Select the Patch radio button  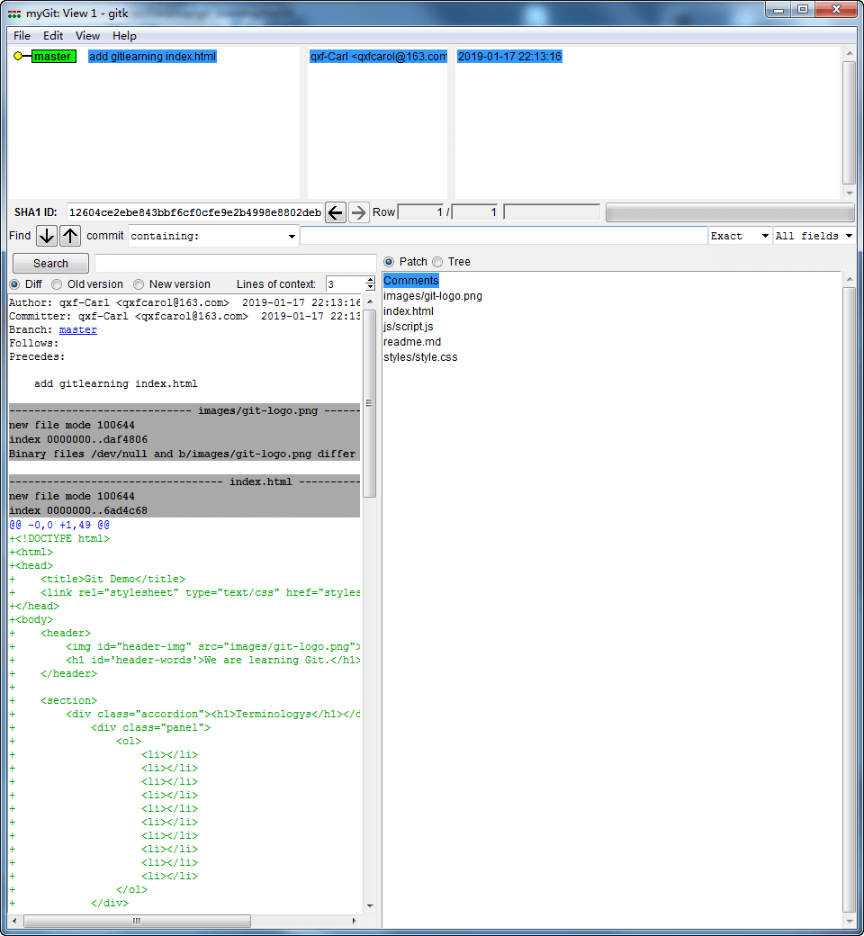click(389, 262)
